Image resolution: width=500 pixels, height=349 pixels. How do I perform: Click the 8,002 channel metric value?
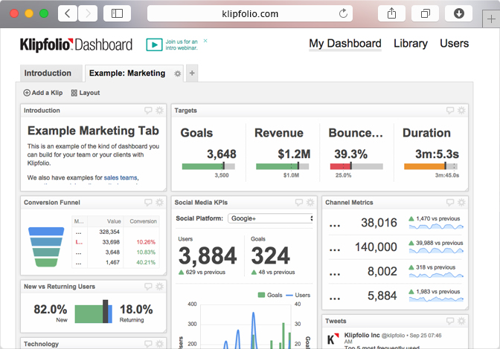coord(382,271)
